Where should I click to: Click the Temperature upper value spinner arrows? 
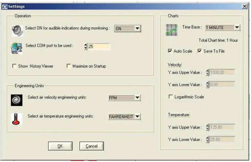pyautogui.click(x=208, y=127)
